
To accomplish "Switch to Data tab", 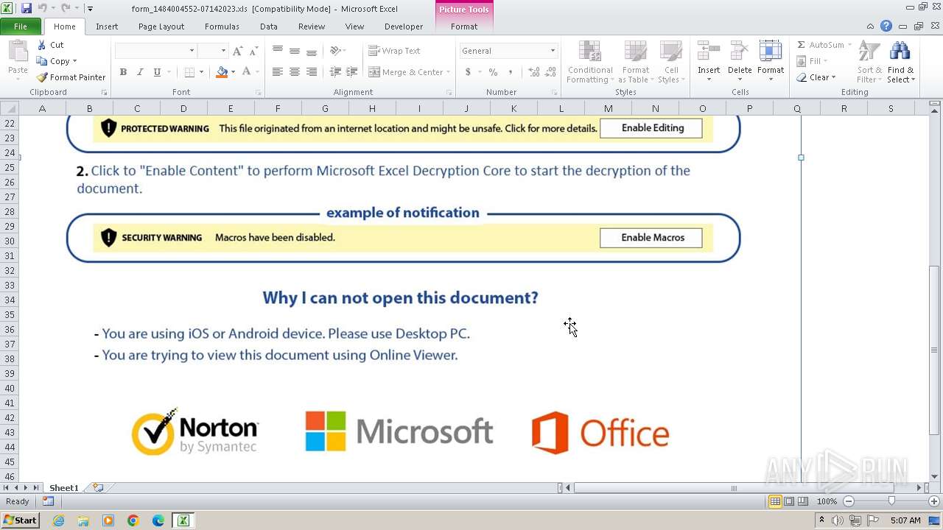I will (269, 26).
